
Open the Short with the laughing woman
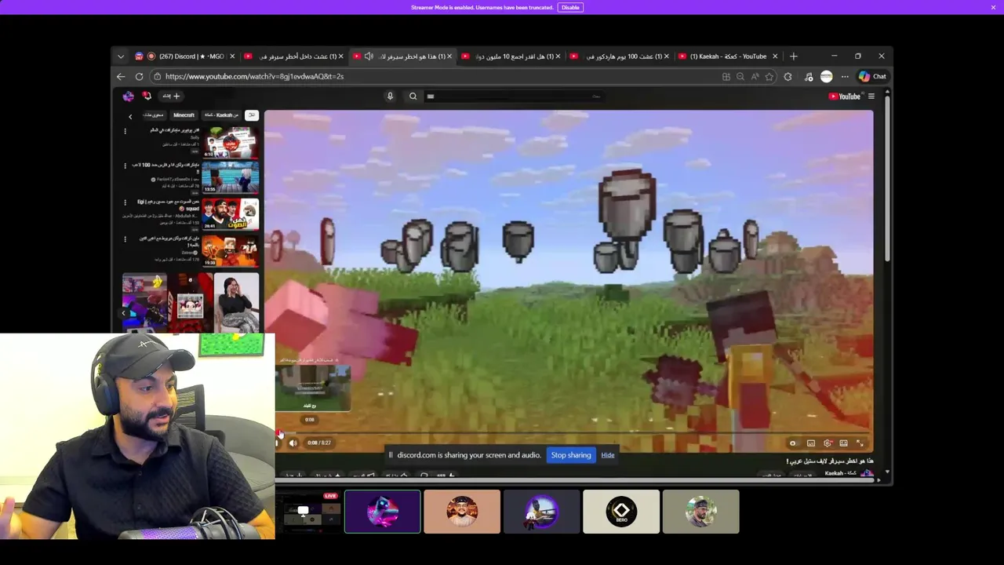[236, 301]
